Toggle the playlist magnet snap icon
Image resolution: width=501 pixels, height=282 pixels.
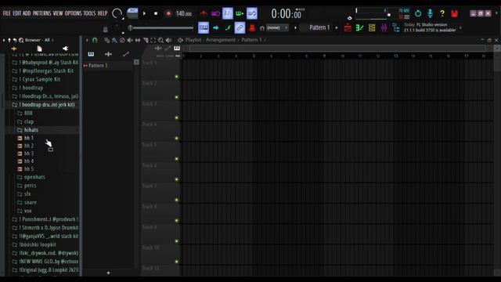click(x=95, y=40)
